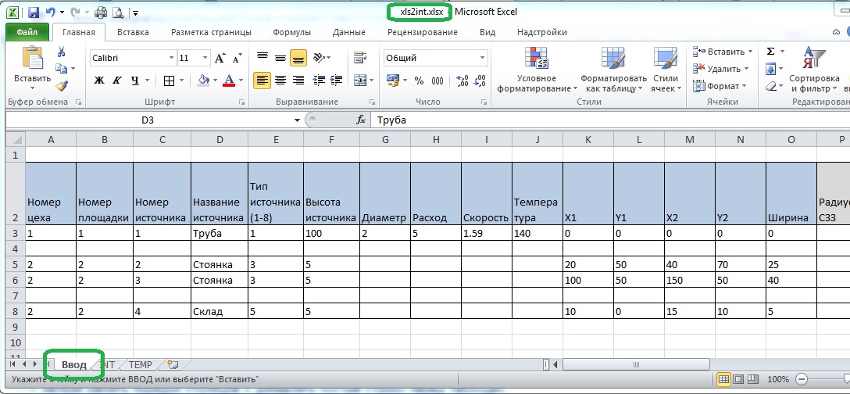Click the Fill Color paint bucket
Screen dimensions: 850x394
click(x=204, y=81)
